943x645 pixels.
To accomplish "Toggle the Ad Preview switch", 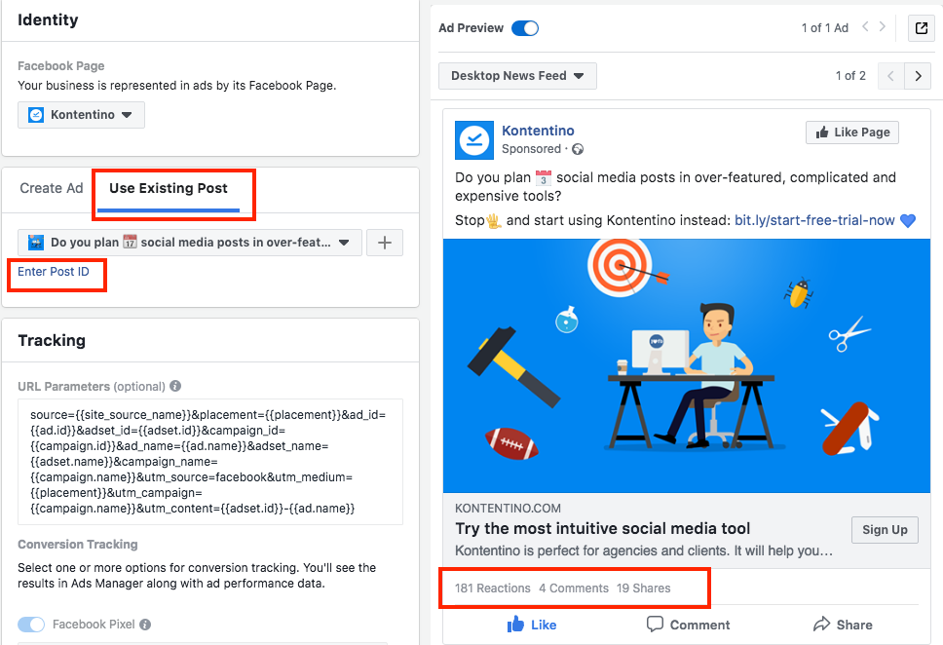I will pos(525,28).
